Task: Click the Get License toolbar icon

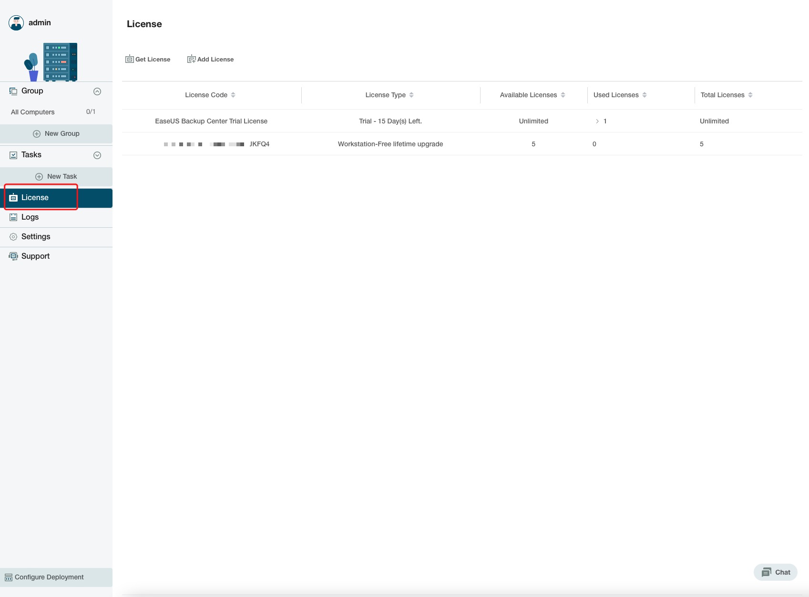Action: tap(130, 59)
